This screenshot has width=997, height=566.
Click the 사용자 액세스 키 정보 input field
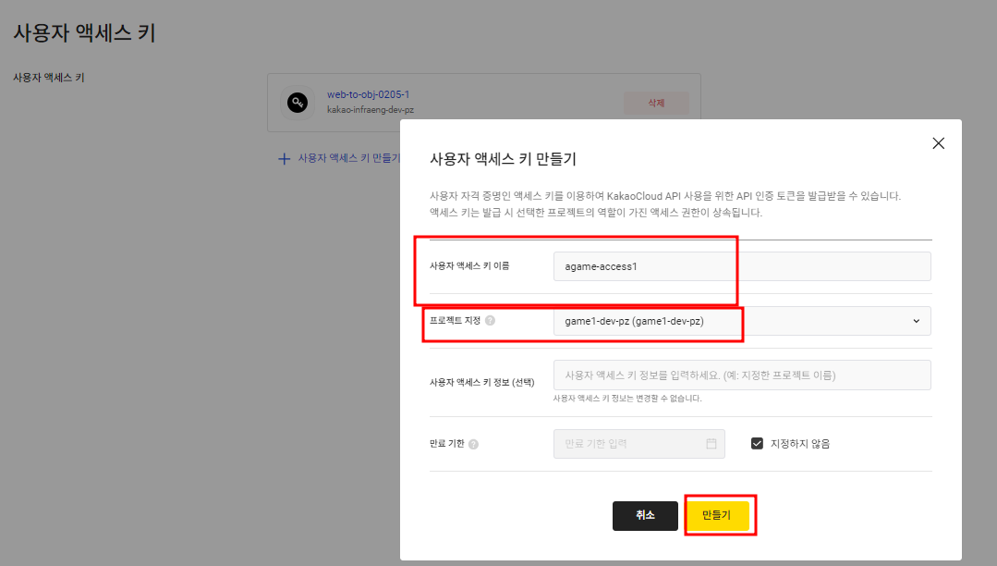point(739,375)
